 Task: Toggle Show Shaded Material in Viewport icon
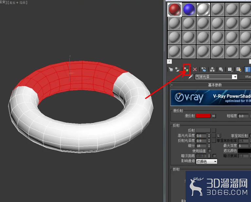239,69
